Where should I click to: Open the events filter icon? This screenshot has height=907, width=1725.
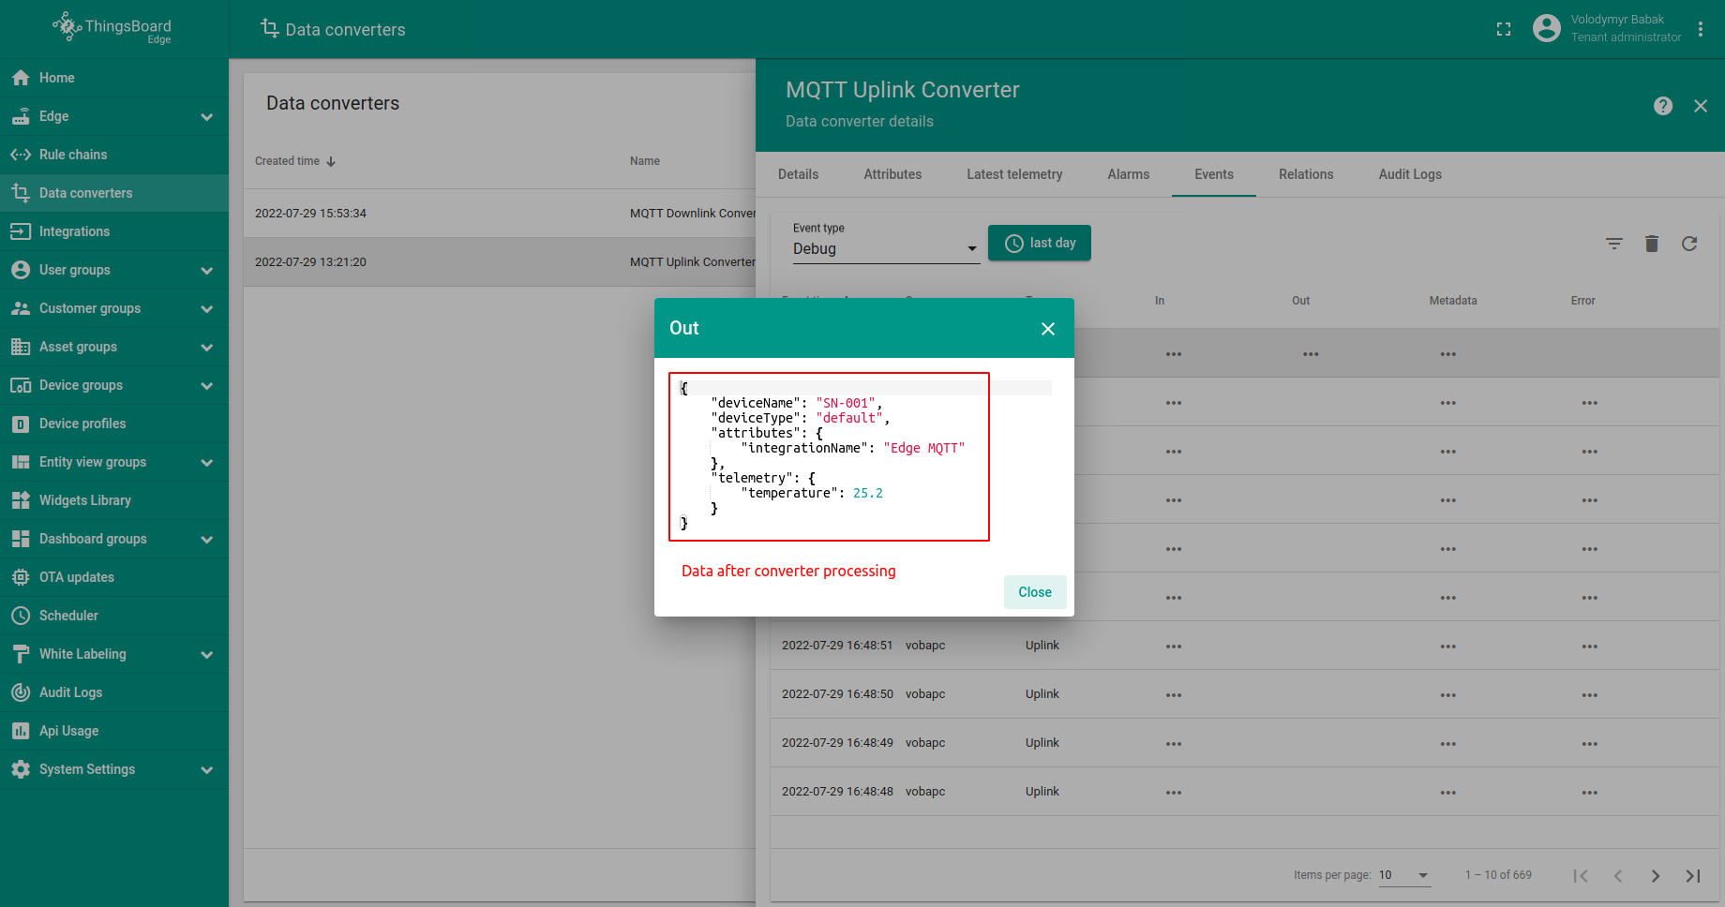1614,244
